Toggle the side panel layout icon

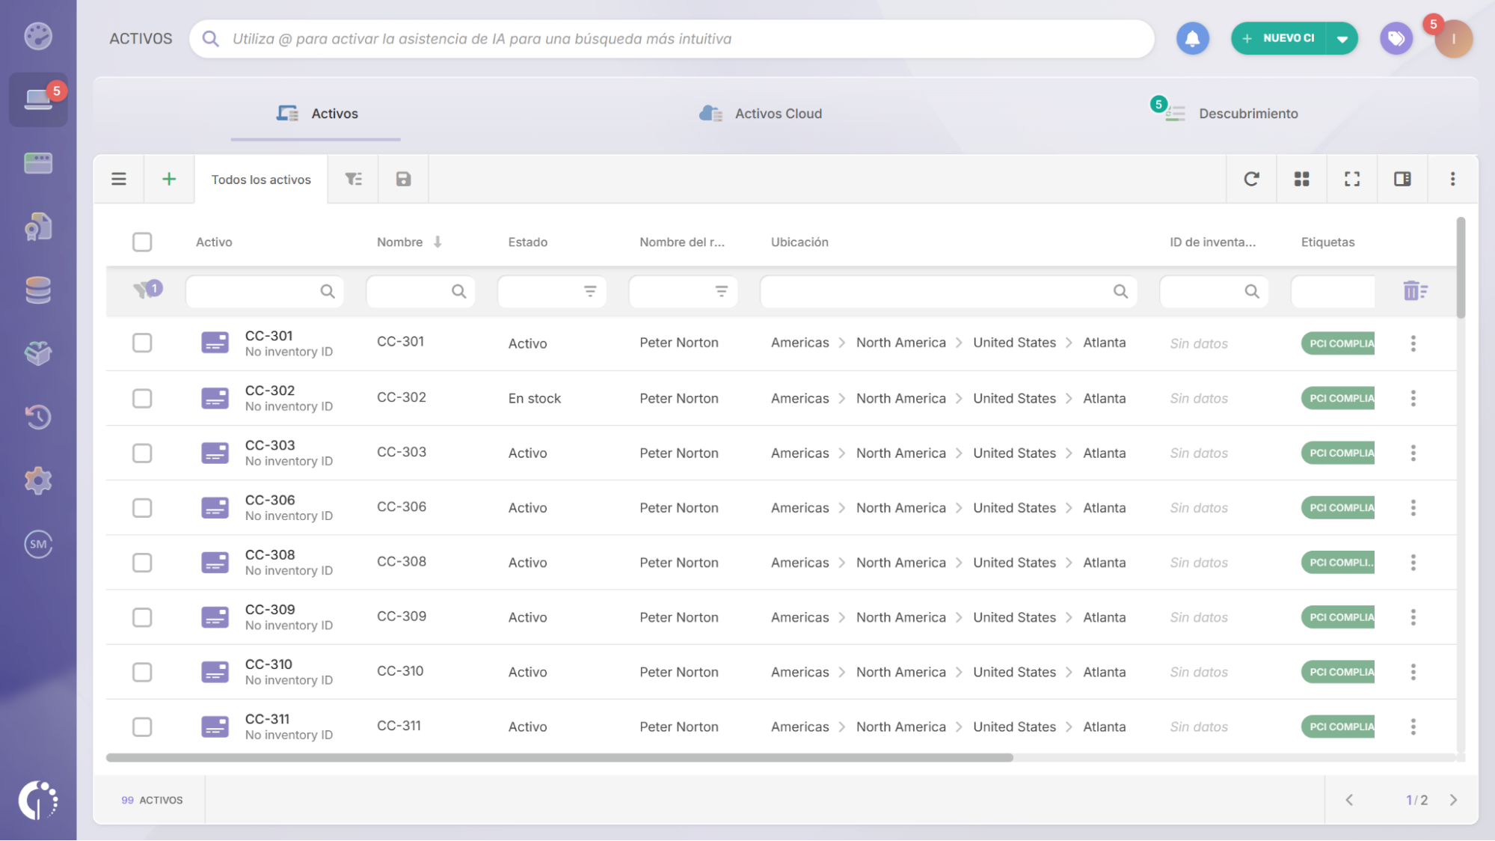point(1402,179)
